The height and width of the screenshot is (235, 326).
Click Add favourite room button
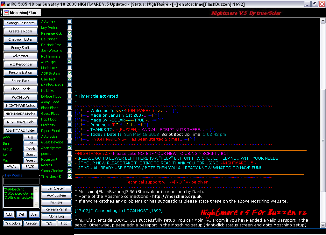pyautogui.click(x=9, y=214)
